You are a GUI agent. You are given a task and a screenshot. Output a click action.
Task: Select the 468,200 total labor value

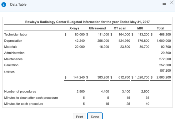(x=165, y=35)
